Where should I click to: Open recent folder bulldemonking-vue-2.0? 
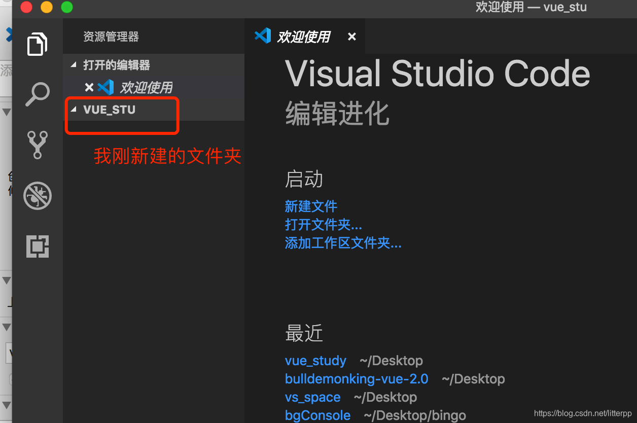[x=357, y=379]
